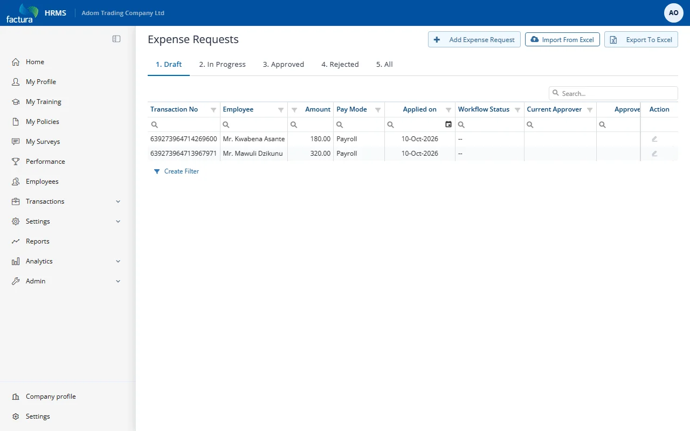The width and height of the screenshot is (690, 431).
Task: Click the My Training graduation cap icon
Action: point(16,102)
